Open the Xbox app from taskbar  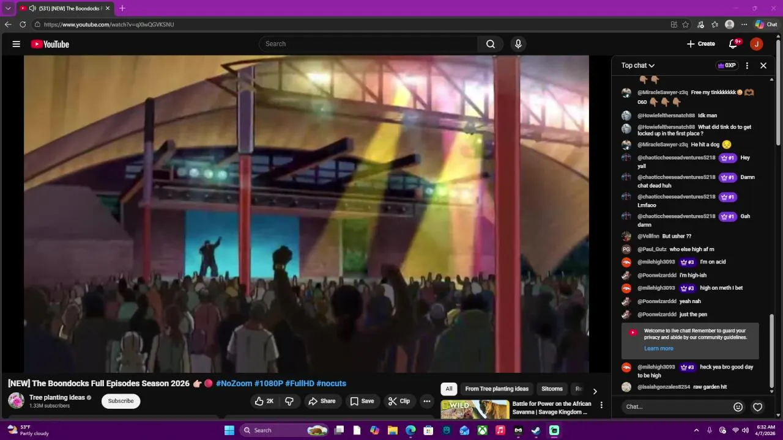point(483,430)
